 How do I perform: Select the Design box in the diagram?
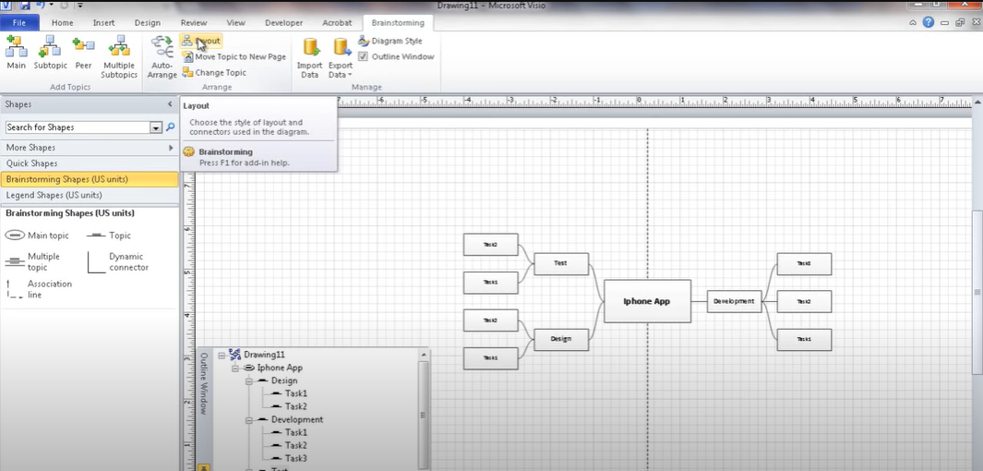(x=561, y=339)
